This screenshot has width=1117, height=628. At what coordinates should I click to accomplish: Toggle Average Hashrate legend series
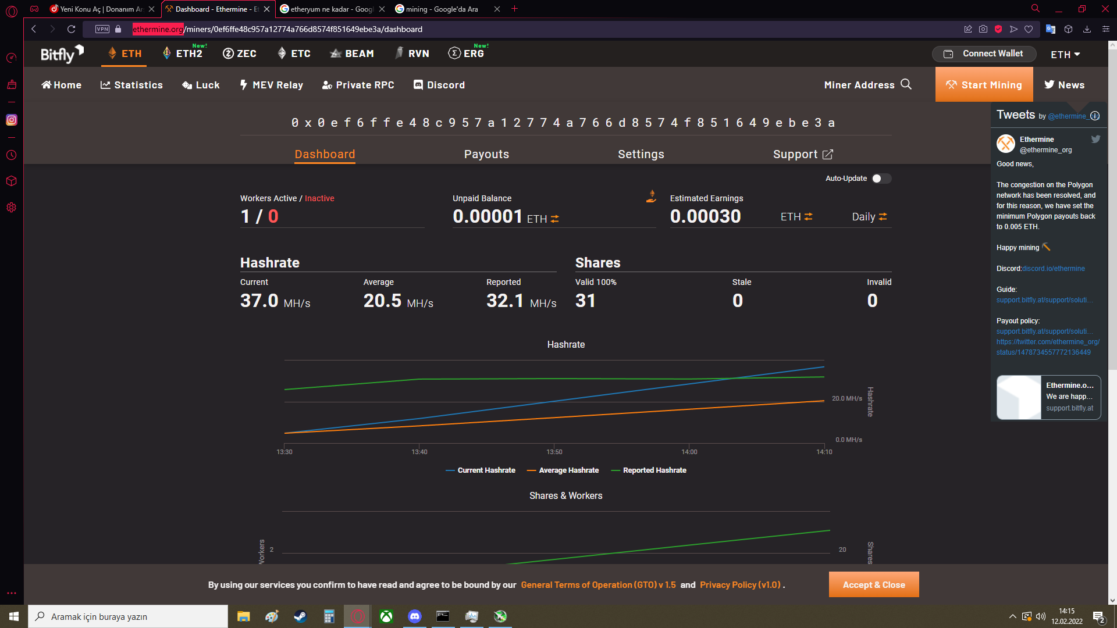click(x=563, y=470)
